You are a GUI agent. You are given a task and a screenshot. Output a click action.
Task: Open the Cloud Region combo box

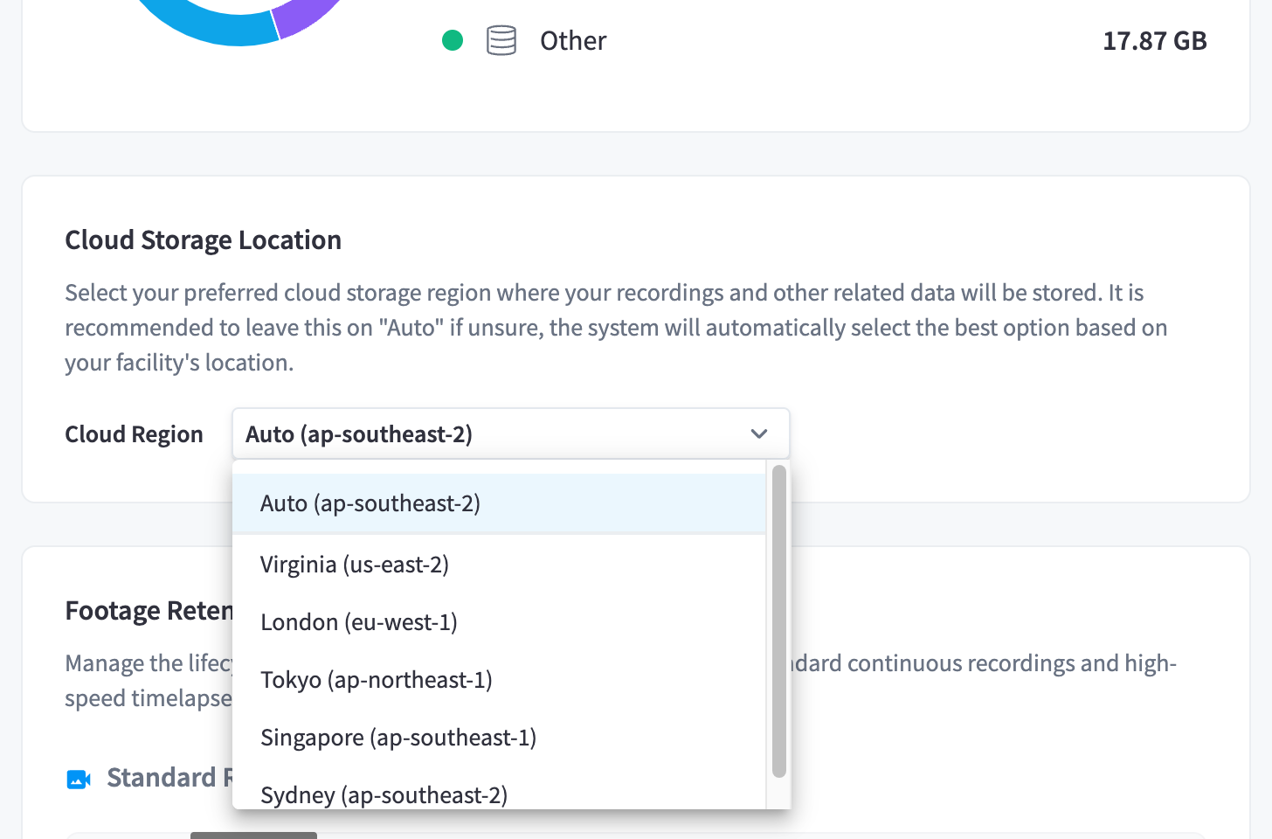click(x=511, y=433)
